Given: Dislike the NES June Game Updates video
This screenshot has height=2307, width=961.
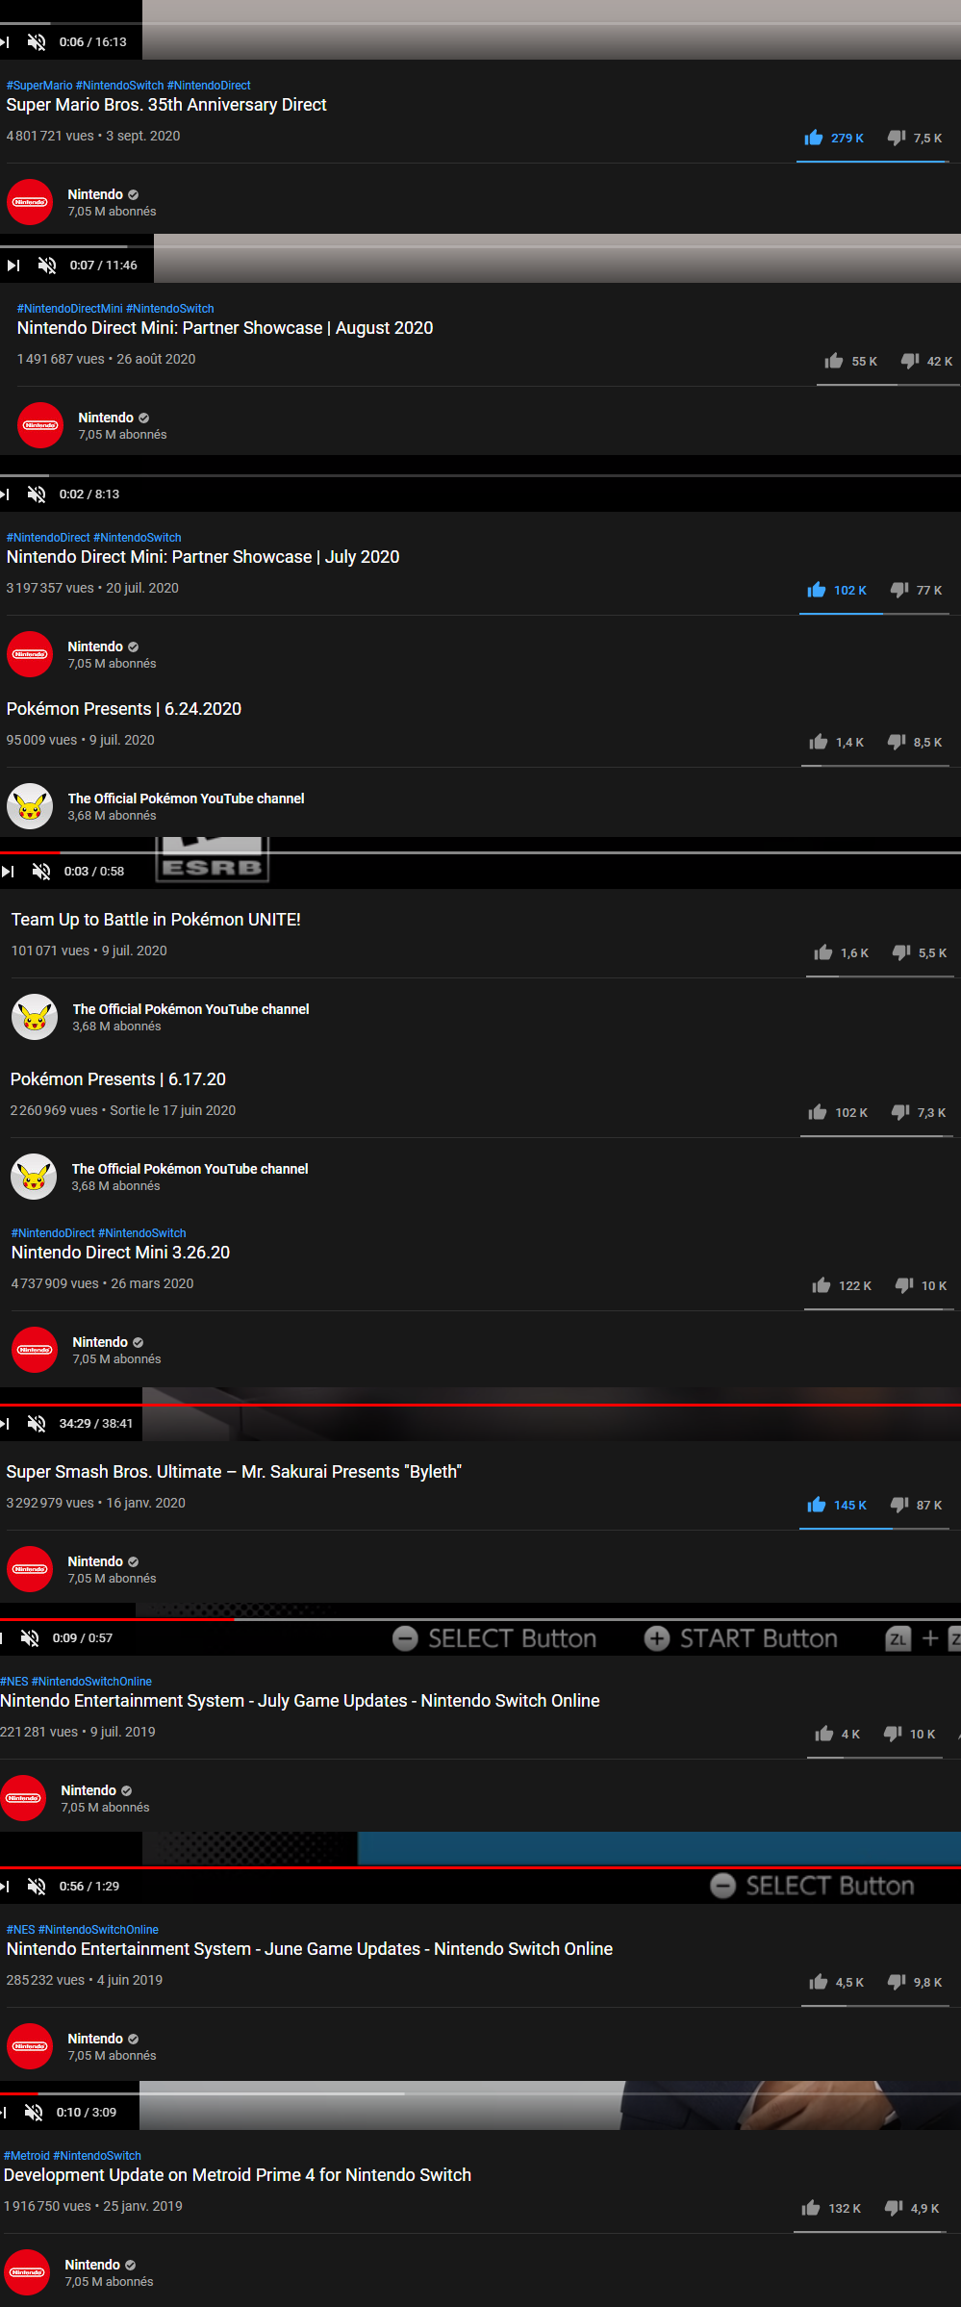Looking at the screenshot, I should point(897,1982).
